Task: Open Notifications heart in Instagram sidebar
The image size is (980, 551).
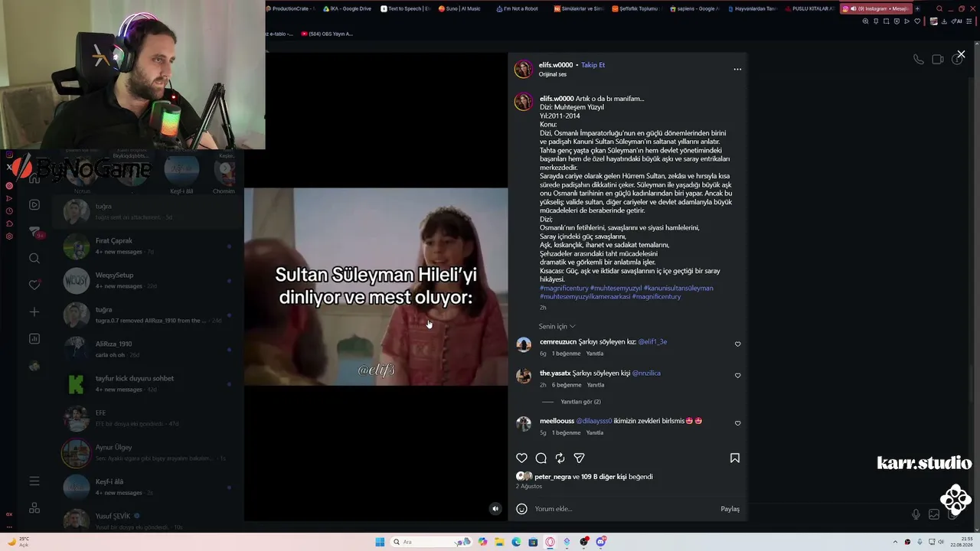Action: pyautogui.click(x=34, y=285)
